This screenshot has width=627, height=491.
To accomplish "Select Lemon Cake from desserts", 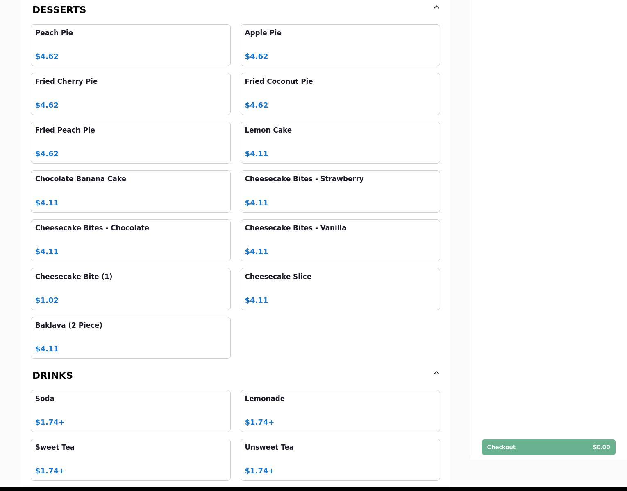I will (x=340, y=142).
